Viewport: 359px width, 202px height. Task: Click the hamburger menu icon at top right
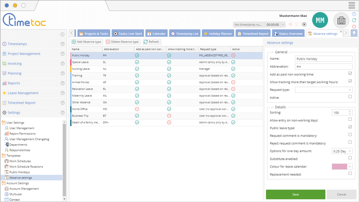click(x=352, y=5)
